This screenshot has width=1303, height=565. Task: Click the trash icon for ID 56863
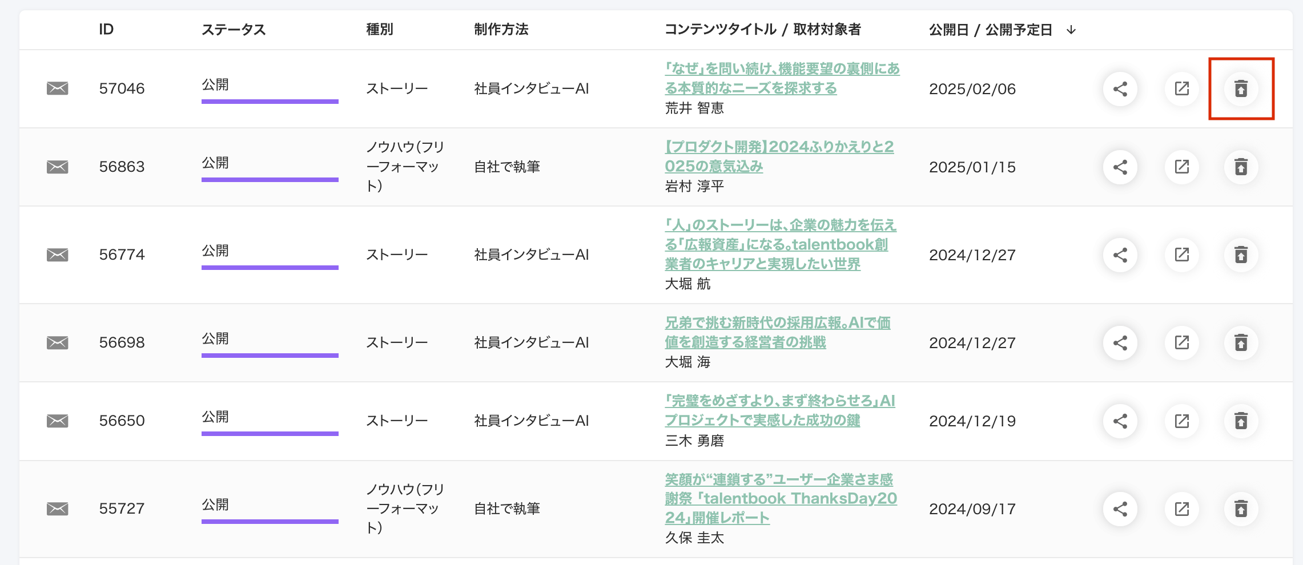pyautogui.click(x=1241, y=167)
